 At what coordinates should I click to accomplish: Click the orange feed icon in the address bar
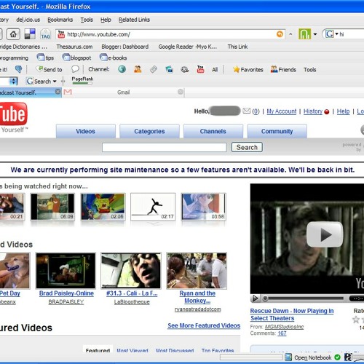click(280, 34)
